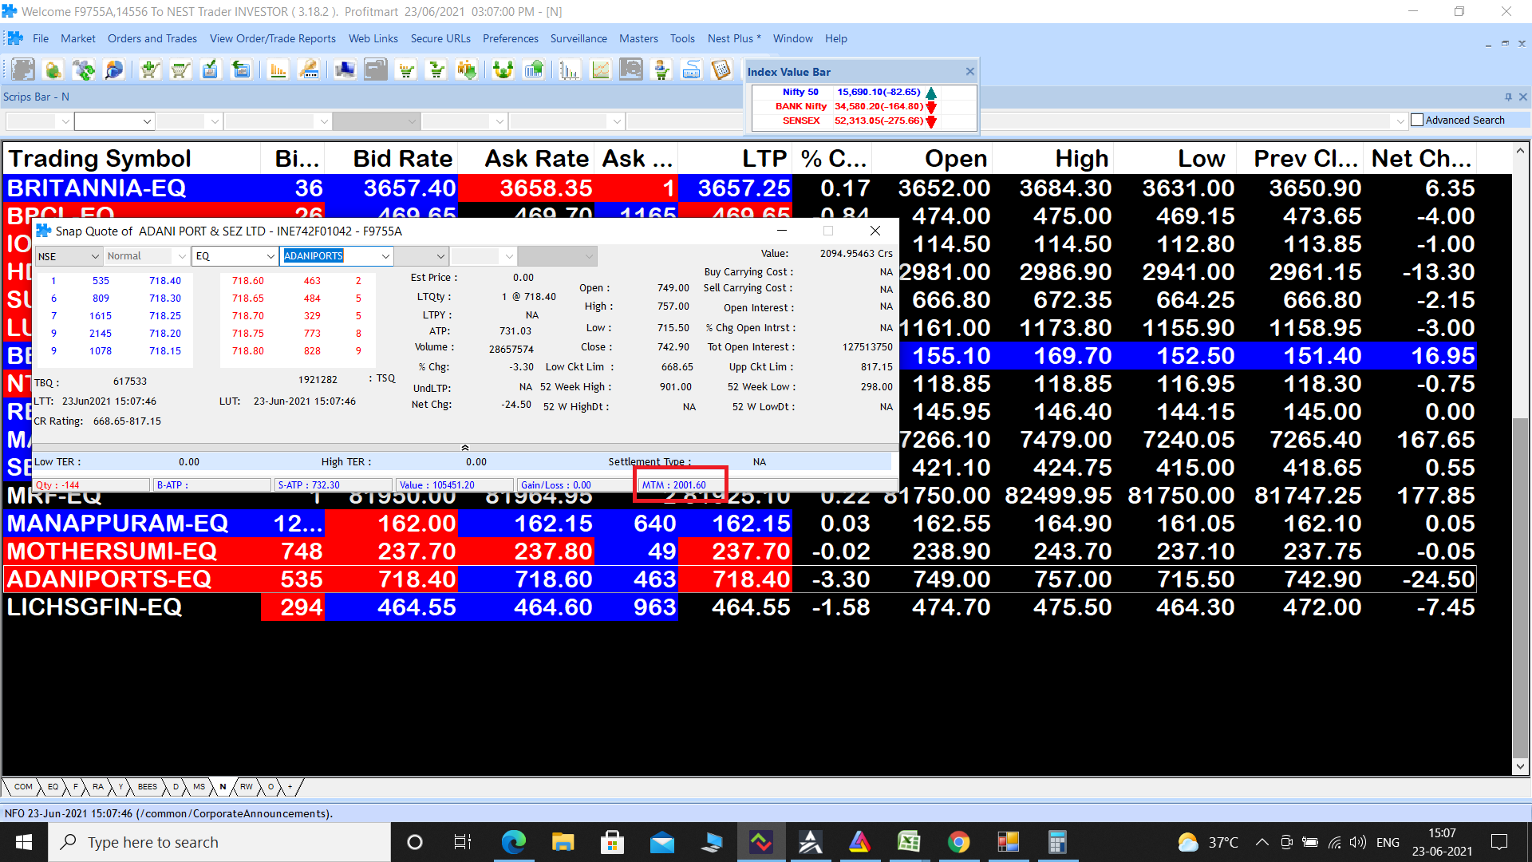1532x862 pixels.
Task: Click the keyboard shortcuts toolbar icon
Action: click(x=692, y=70)
